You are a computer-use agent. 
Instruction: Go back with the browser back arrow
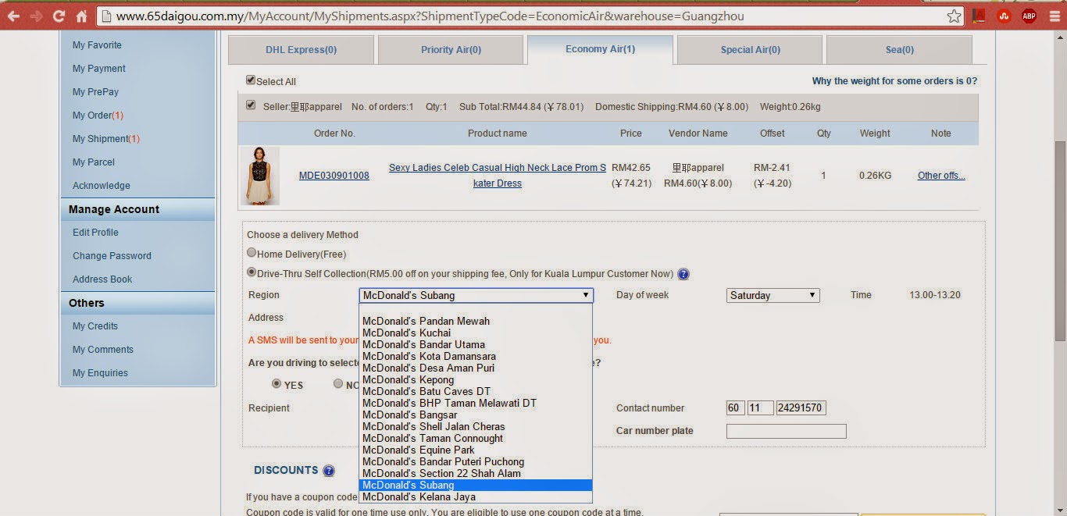point(13,16)
